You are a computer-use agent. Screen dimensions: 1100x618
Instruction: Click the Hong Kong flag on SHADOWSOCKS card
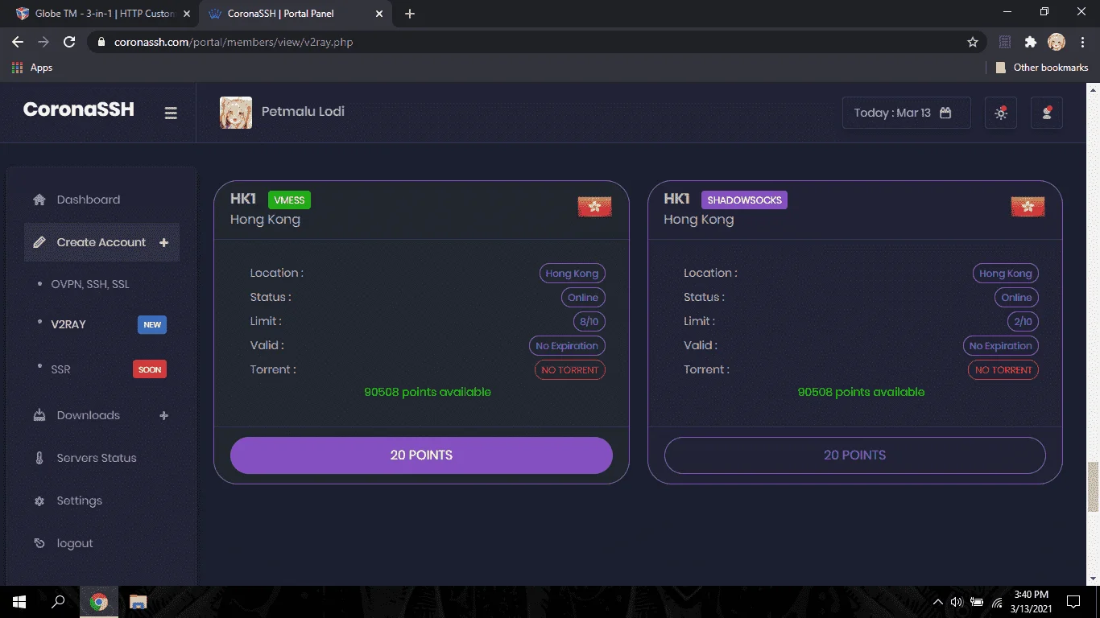[x=1028, y=207]
